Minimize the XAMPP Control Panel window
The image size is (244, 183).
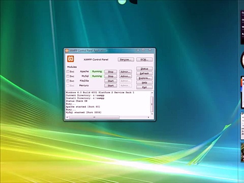click(x=138, y=50)
